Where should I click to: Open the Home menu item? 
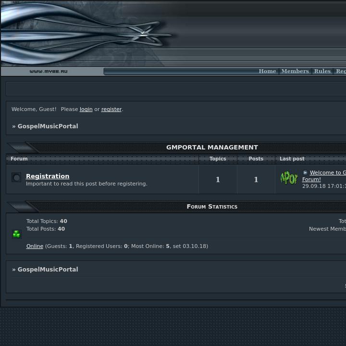[267, 71]
